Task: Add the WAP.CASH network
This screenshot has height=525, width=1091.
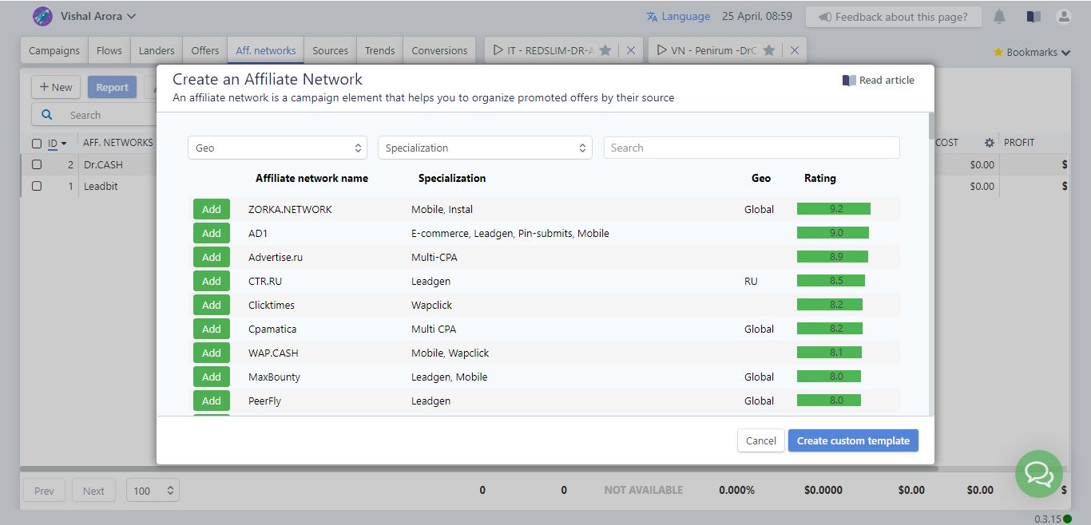Action: pyautogui.click(x=212, y=353)
